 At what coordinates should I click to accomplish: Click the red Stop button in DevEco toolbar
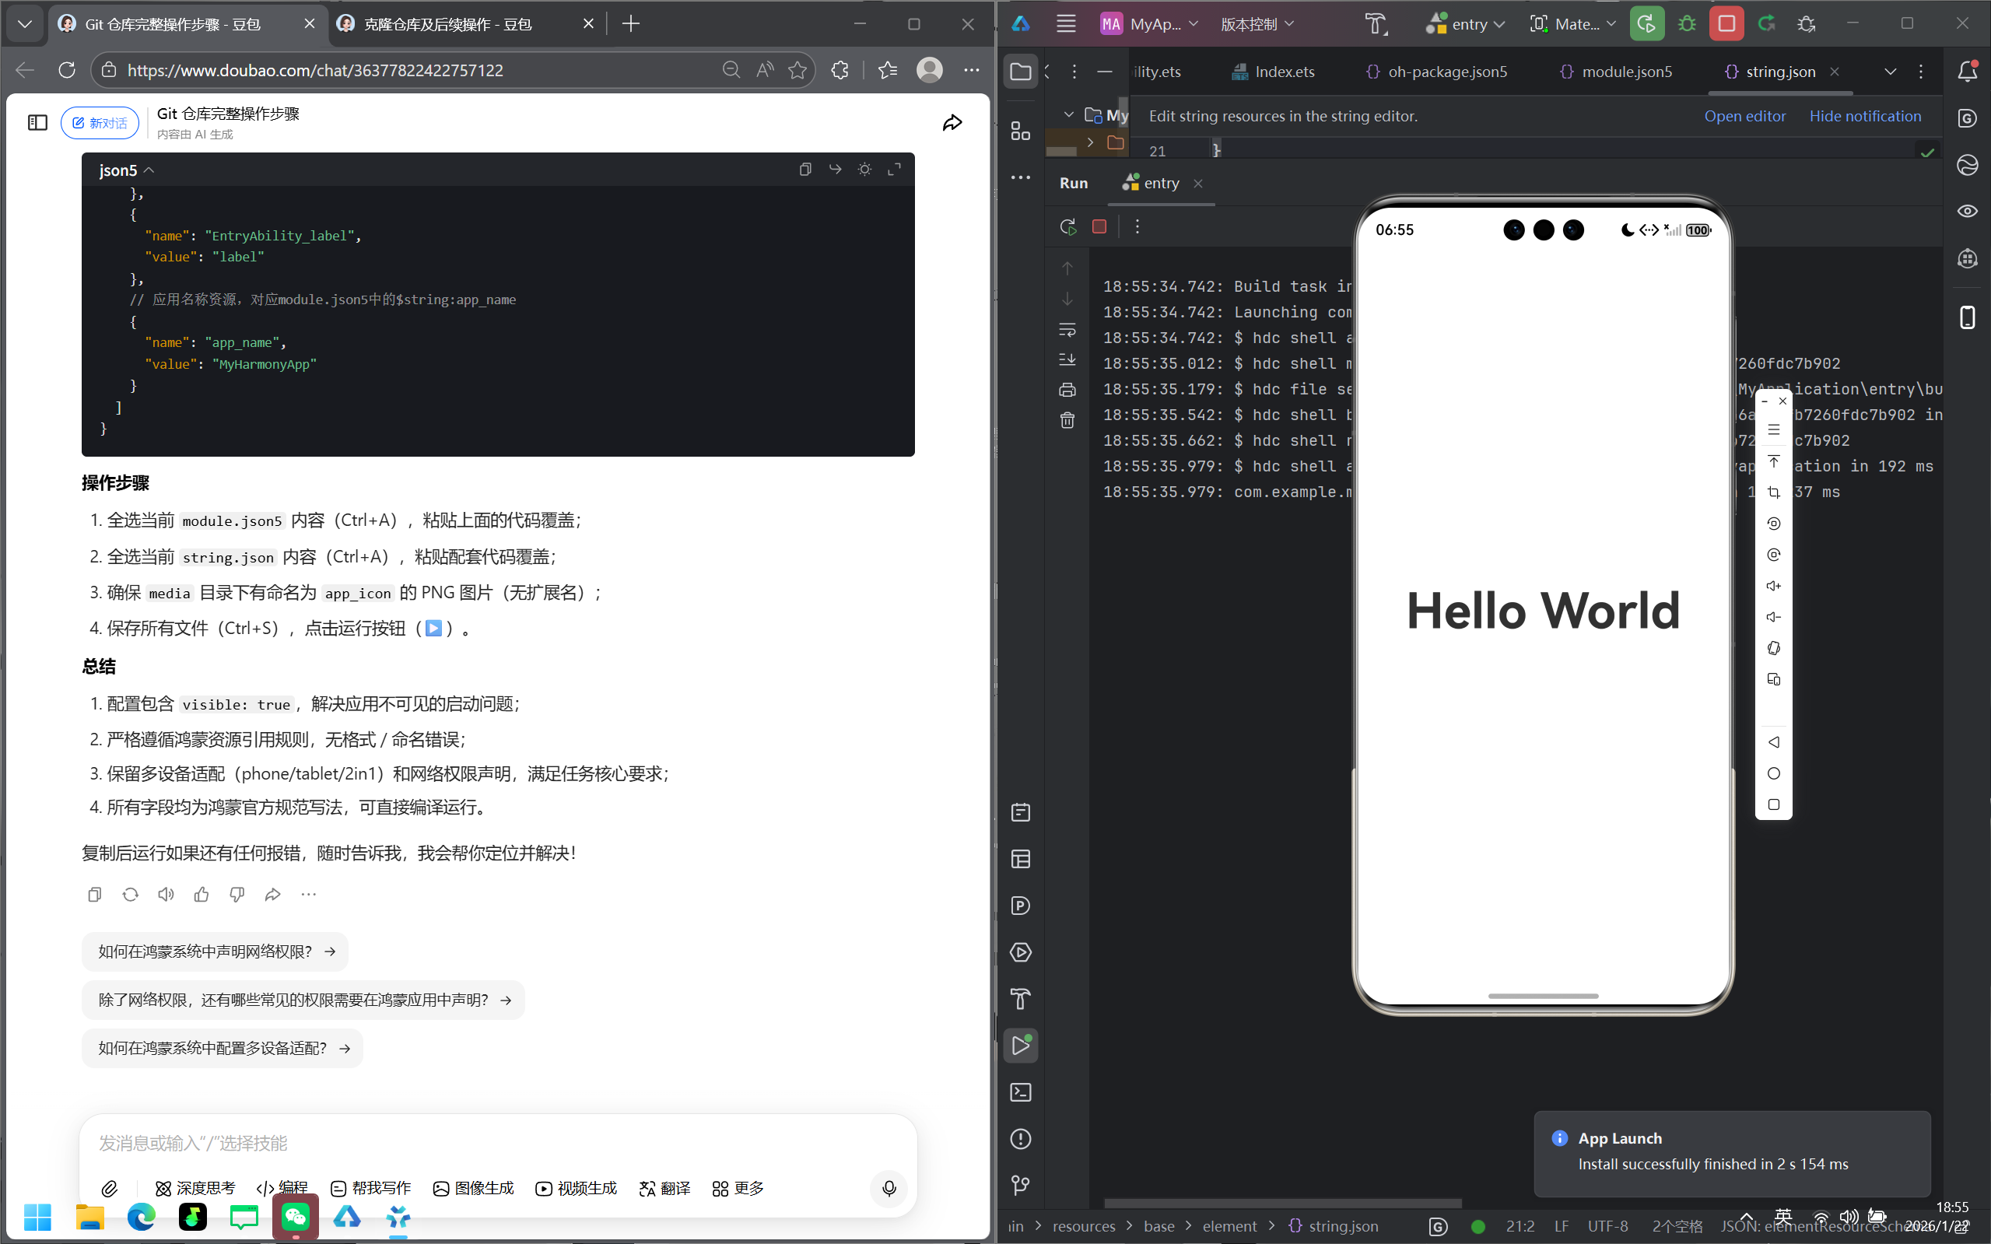click(x=1726, y=24)
